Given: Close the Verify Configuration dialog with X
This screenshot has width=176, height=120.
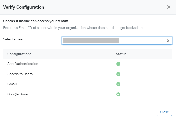Looking at the screenshot, I should tap(169, 7).
